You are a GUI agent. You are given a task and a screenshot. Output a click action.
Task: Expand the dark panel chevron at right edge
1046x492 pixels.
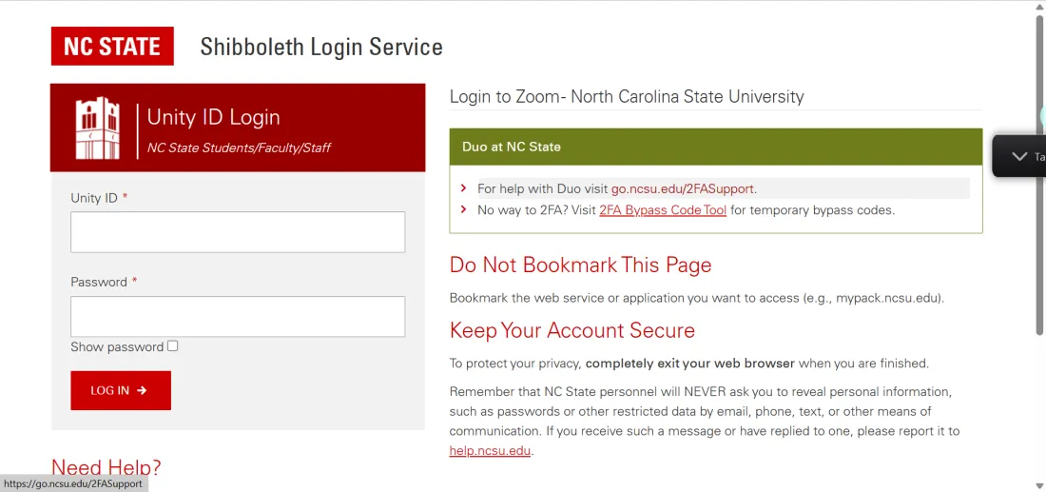tap(1019, 156)
